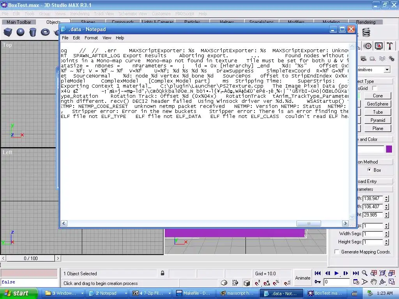Image resolution: width=399 pixels, height=299 pixels.
Task: Go to start of animation
Action: pos(318,273)
